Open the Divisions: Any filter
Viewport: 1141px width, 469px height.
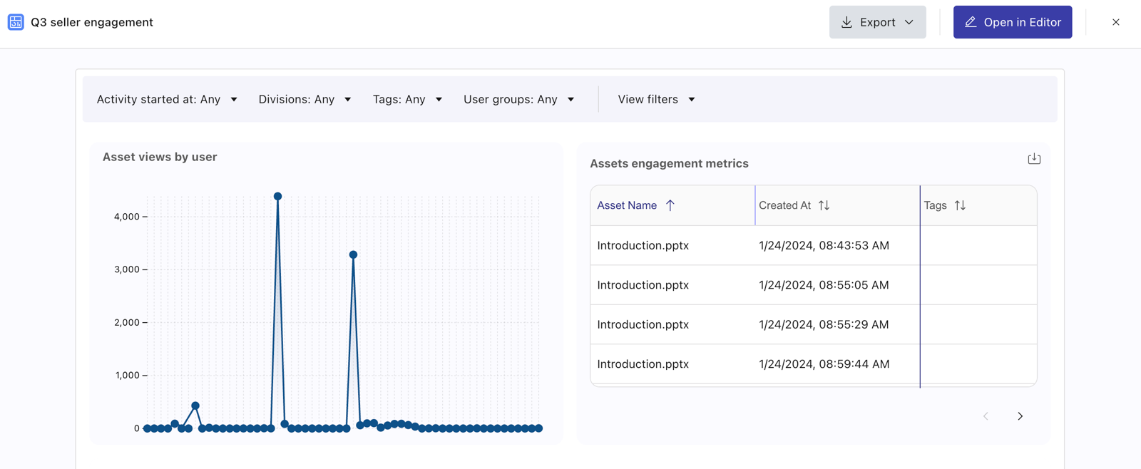click(x=305, y=99)
